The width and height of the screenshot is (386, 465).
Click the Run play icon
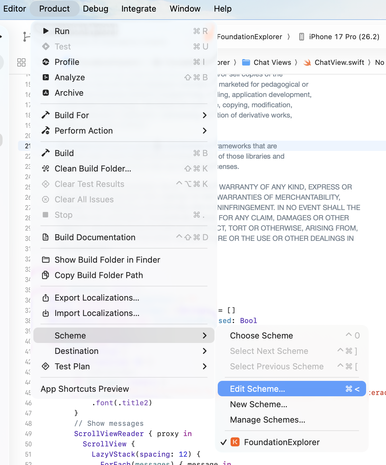tap(46, 31)
